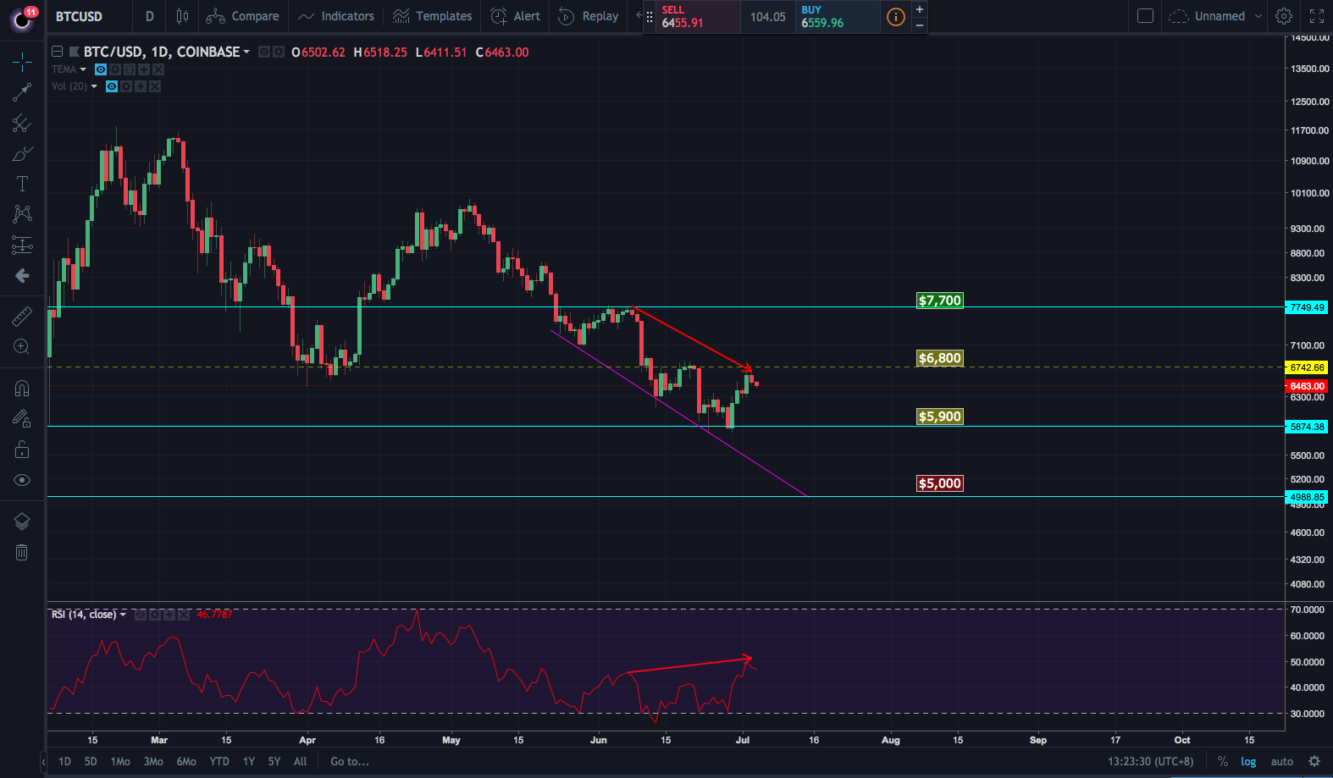Click the back arrow icon in sidebar
Screen dimensions: 1333x778
(22, 275)
